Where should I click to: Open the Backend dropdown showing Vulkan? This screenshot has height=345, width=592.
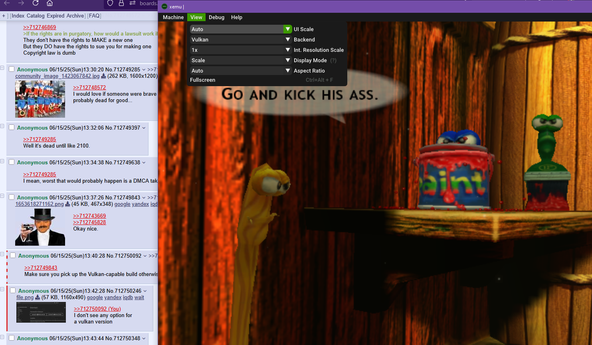point(241,39)
